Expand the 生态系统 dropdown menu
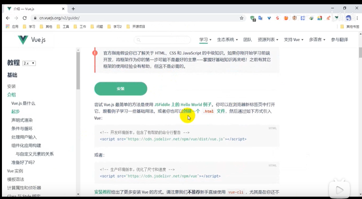This screenshot has width=362, height=199. (x=227, y=40)
